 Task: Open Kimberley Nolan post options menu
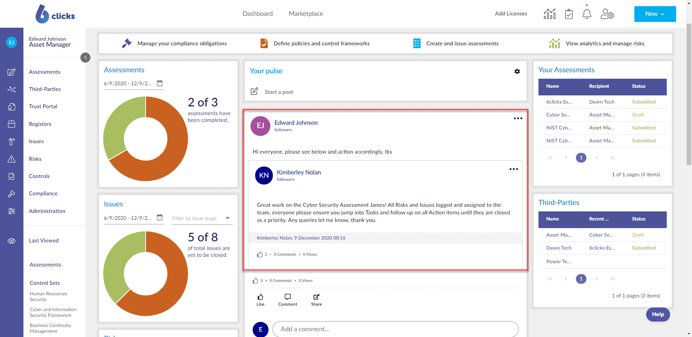point(514,169)
